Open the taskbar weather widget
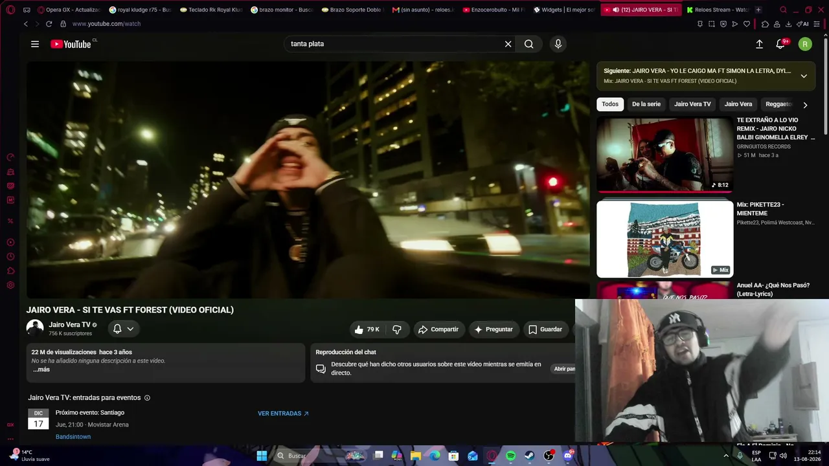Image resolution: width=829 pixels, height=466 pixels. click(x=29, y=456)
